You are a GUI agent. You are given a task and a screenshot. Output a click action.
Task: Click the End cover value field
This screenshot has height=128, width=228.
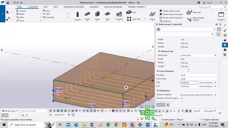pyautogui.click(x=189, y=86)
